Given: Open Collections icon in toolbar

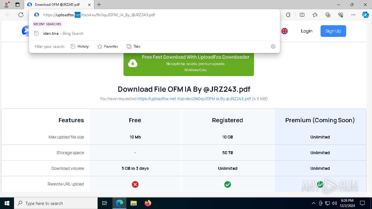Looking at the screenshot, I should pos(328,15).
